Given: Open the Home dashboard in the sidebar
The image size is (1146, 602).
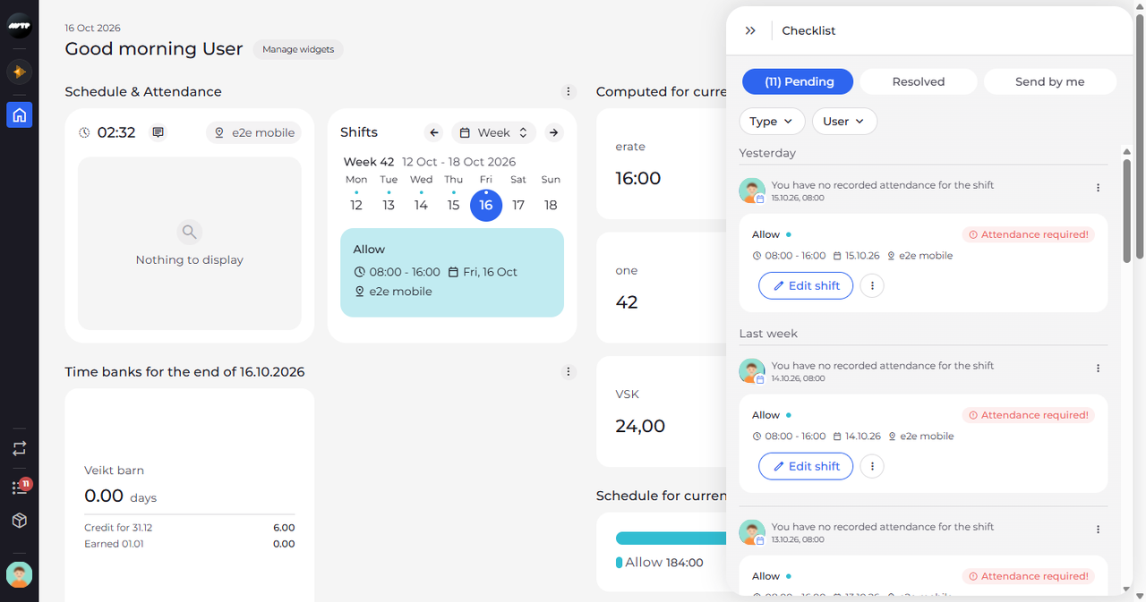Looking at the screenshot, I should pyautogui.click(x=20, y=114).
